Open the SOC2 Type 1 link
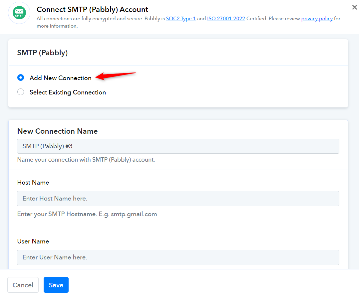Image resolution: width=359 pixels, height=296 pixels. [181, 19]
